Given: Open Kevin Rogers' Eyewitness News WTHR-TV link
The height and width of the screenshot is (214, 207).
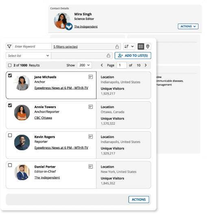Looking at the screenshot, I should tap(61, 148).
